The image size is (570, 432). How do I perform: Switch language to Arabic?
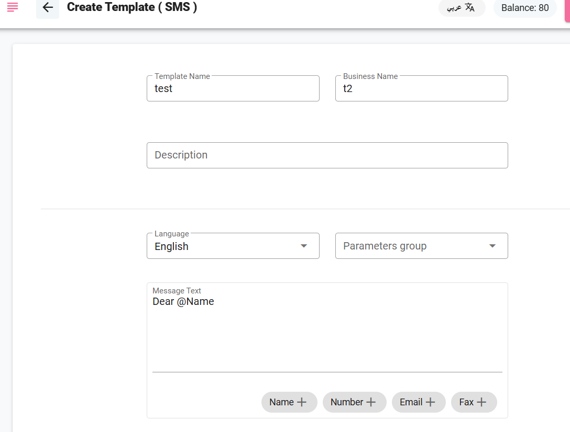click(x=462, y=8)
